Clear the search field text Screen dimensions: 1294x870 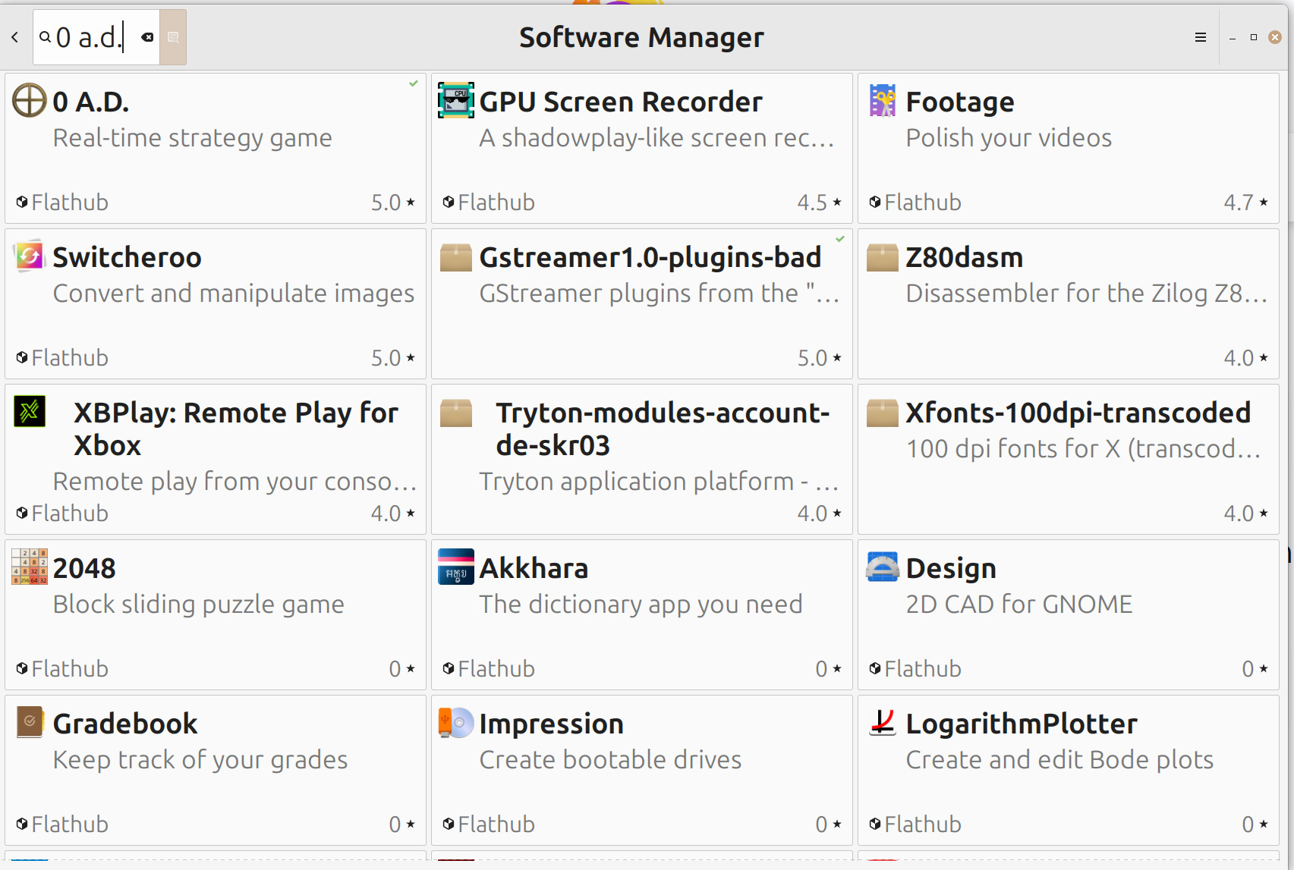pyautogui.click(x=147, y=37)
